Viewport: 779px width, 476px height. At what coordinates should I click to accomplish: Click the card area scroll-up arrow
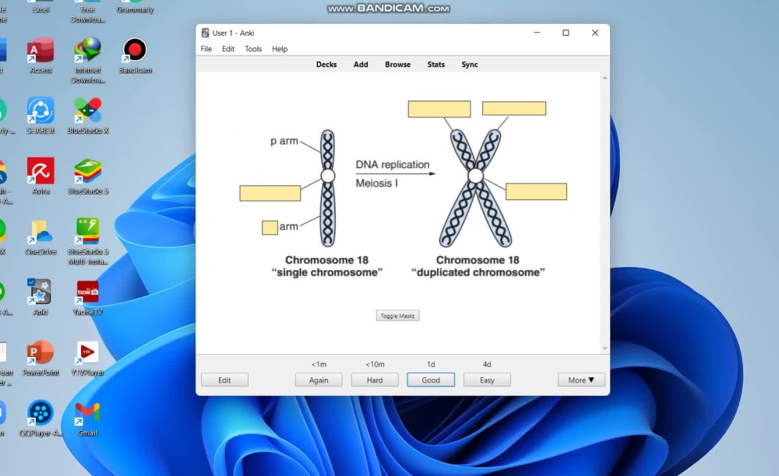(x=605, y=78)
